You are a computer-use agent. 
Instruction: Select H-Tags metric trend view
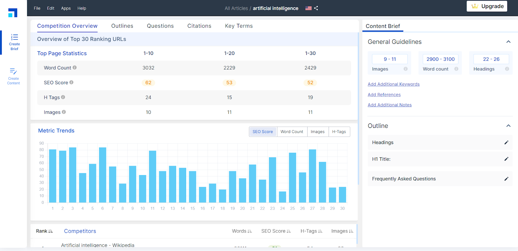click(x=339, y=132)
